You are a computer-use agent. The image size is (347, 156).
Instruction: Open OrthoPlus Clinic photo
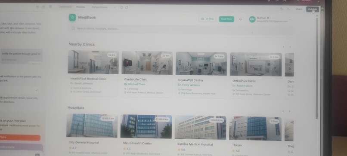(256, 64)
